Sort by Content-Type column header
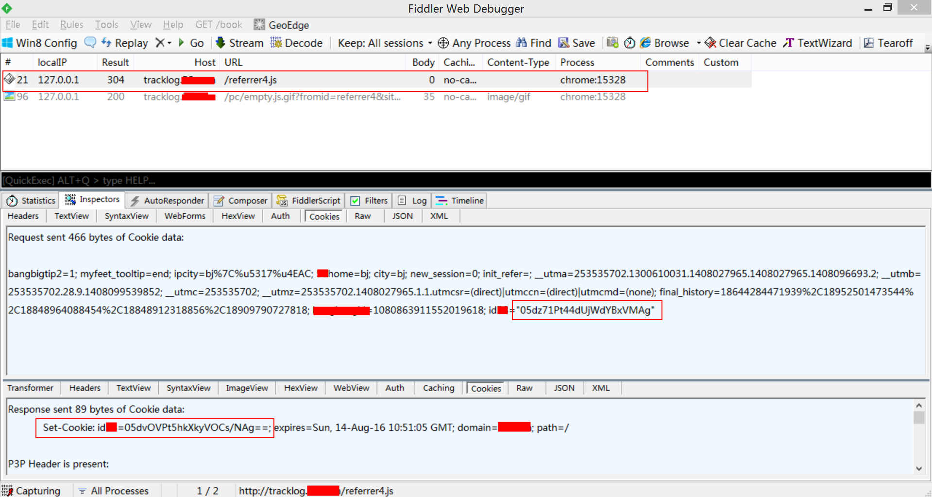This screenshot has height=497, width=932. click(x=518, y=62)
